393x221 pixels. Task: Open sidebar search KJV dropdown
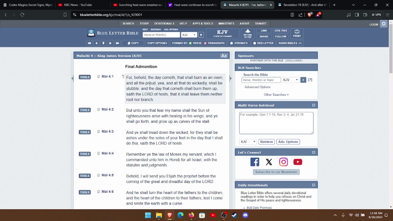coord(290,80)
